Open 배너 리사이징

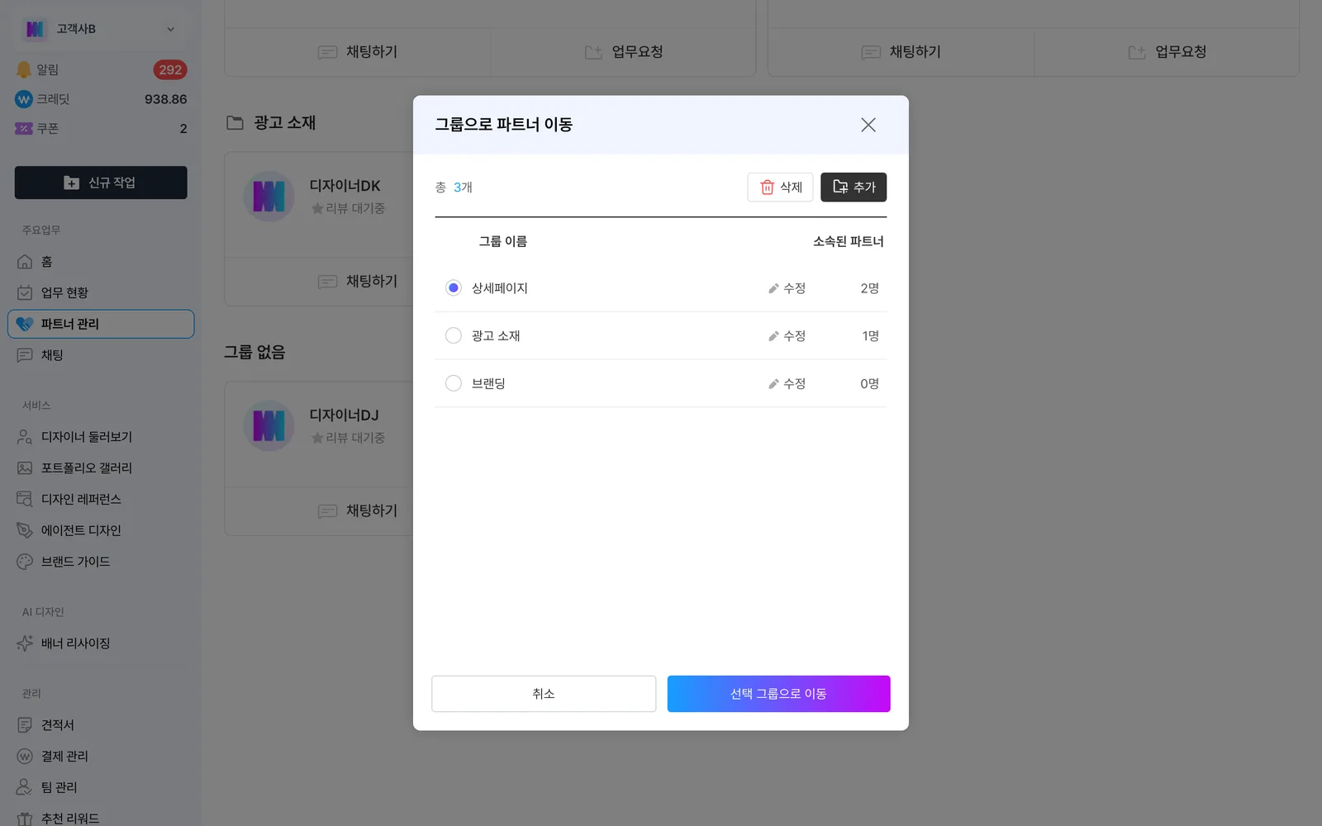[101, 643]
